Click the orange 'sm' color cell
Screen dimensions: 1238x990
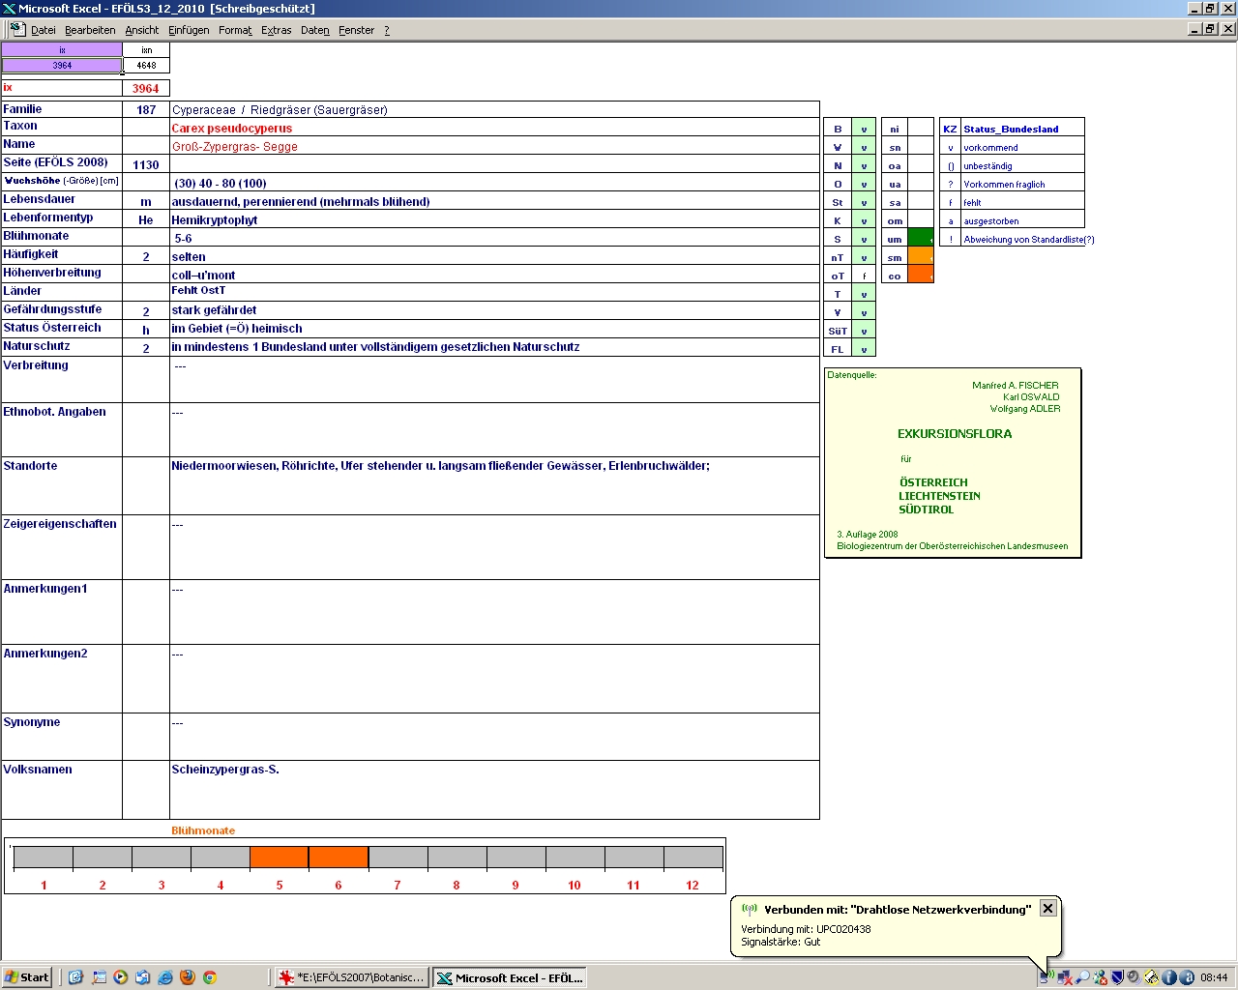[x=921, y=257]
